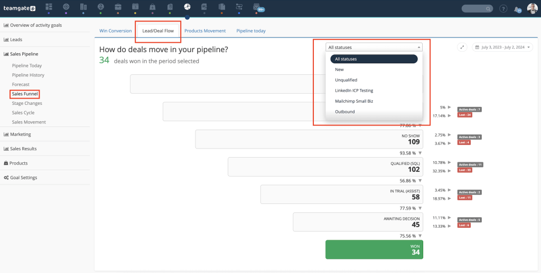This screenshot has height=273, width=541.
Task: Click the green WON funnel stage bar
Action: click(x=374, y=250)
